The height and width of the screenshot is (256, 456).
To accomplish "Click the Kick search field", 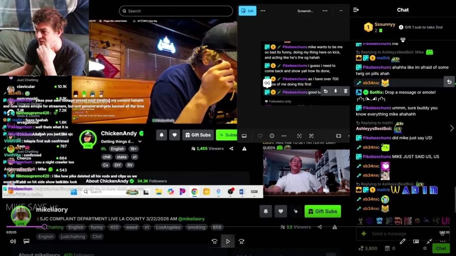I will (x=176, y=11).
